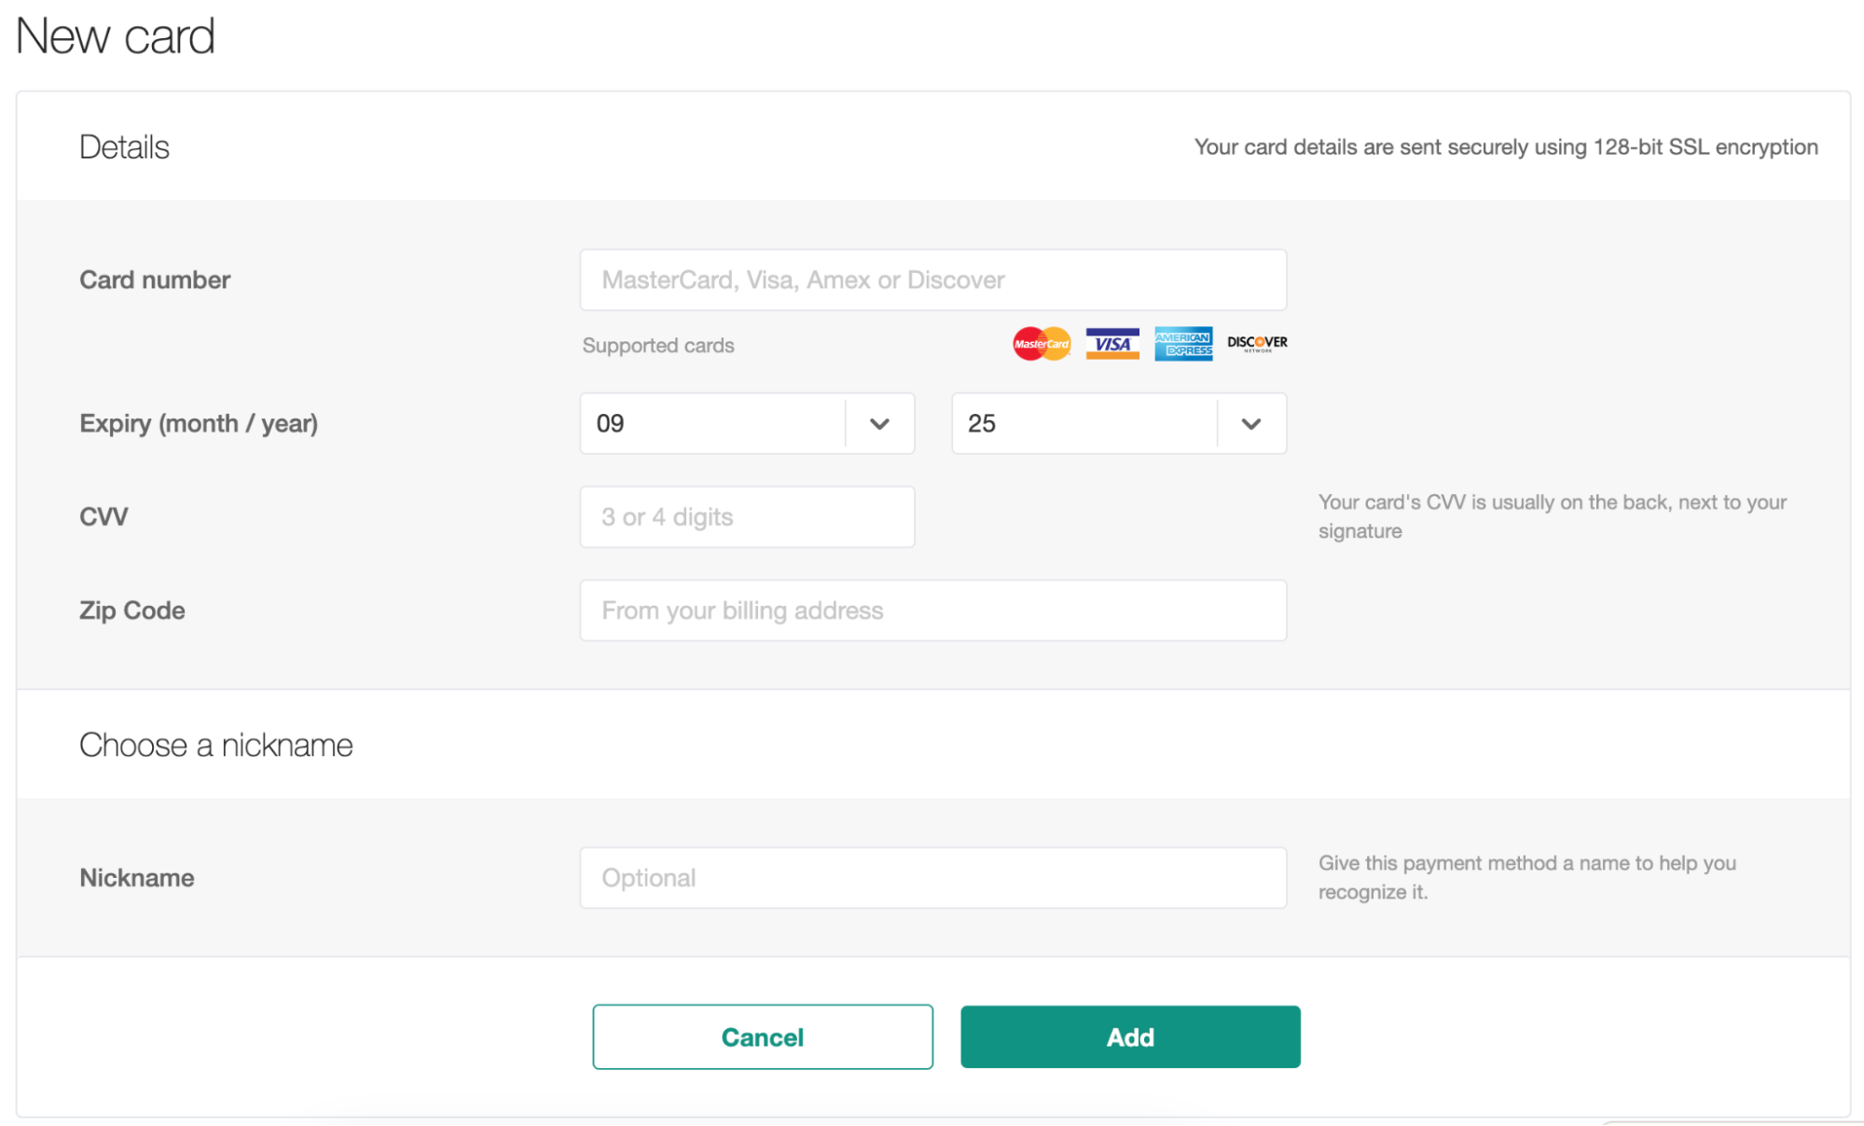
Task: Click the American Express logo
Action: (1182, 343)
